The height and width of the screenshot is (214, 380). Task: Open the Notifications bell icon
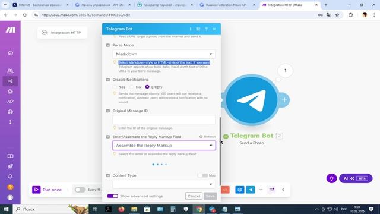[x=10, y=177]
